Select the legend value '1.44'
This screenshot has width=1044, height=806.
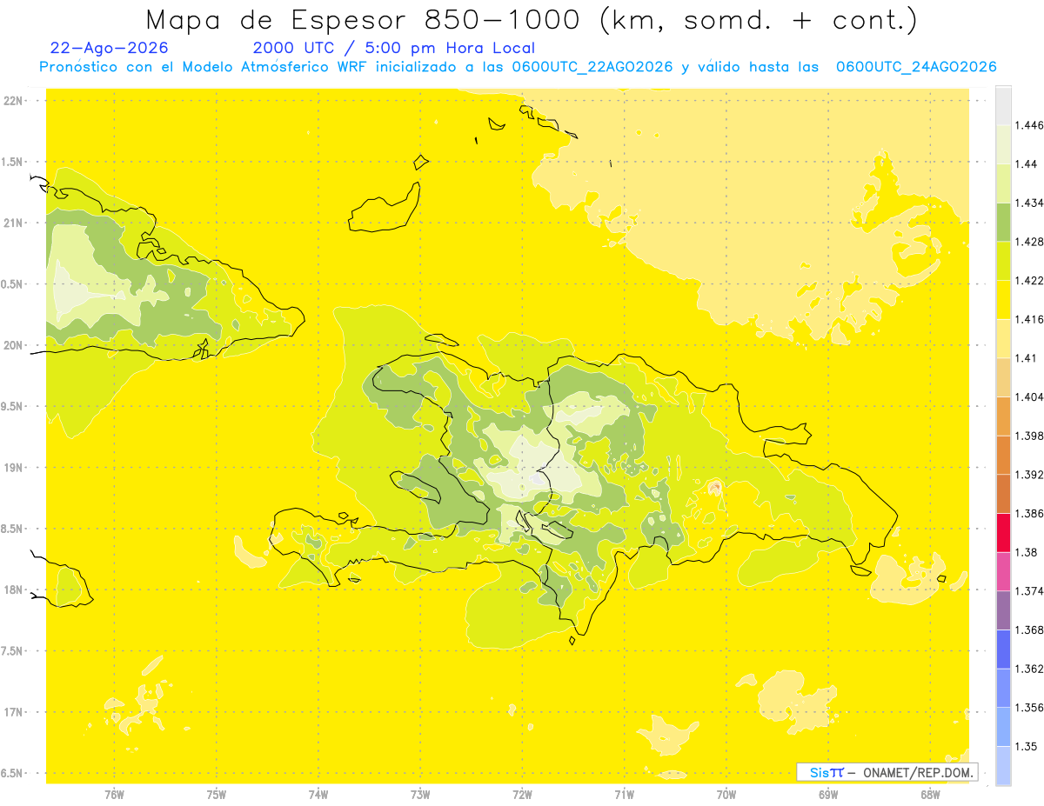click(x=1026, y=164)
